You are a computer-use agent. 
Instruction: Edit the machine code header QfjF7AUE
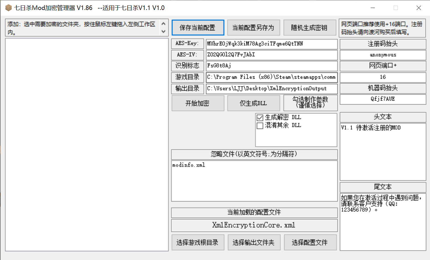(383, 99)
